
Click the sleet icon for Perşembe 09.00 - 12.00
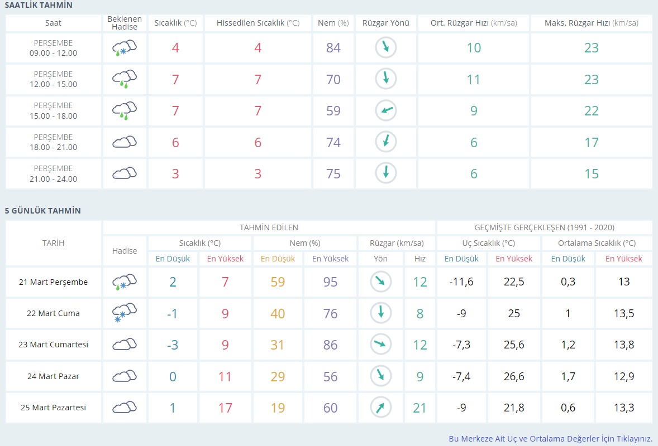(124, 48)
